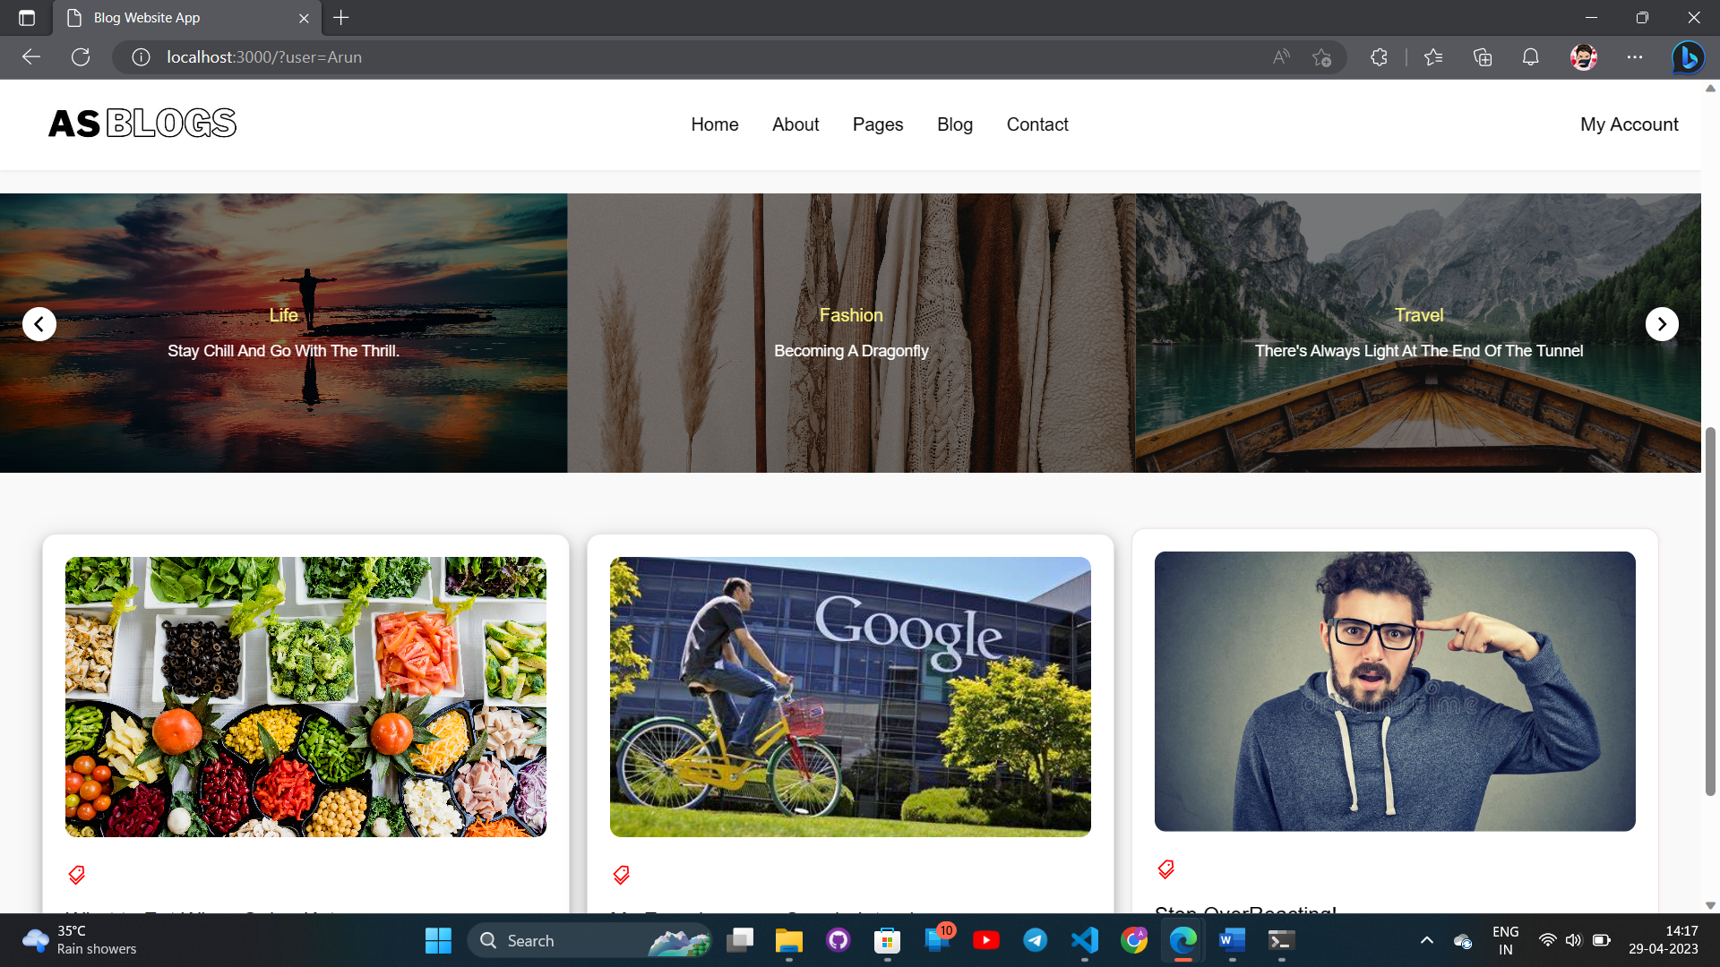Navigate to Blog in the navbar

(x=954, y=124)
